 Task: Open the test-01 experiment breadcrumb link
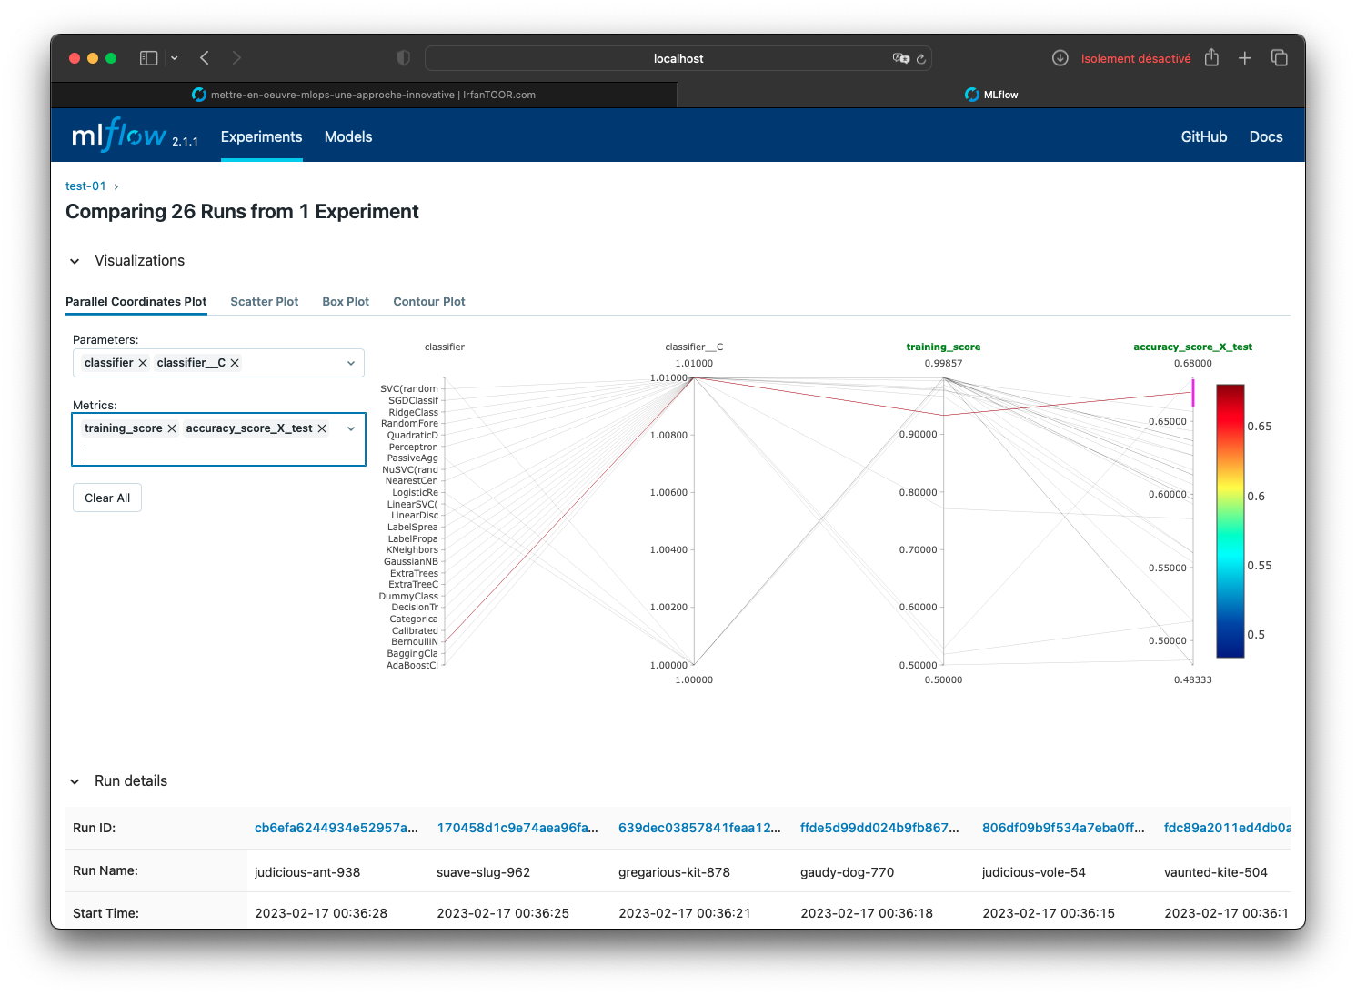(85, 186)
